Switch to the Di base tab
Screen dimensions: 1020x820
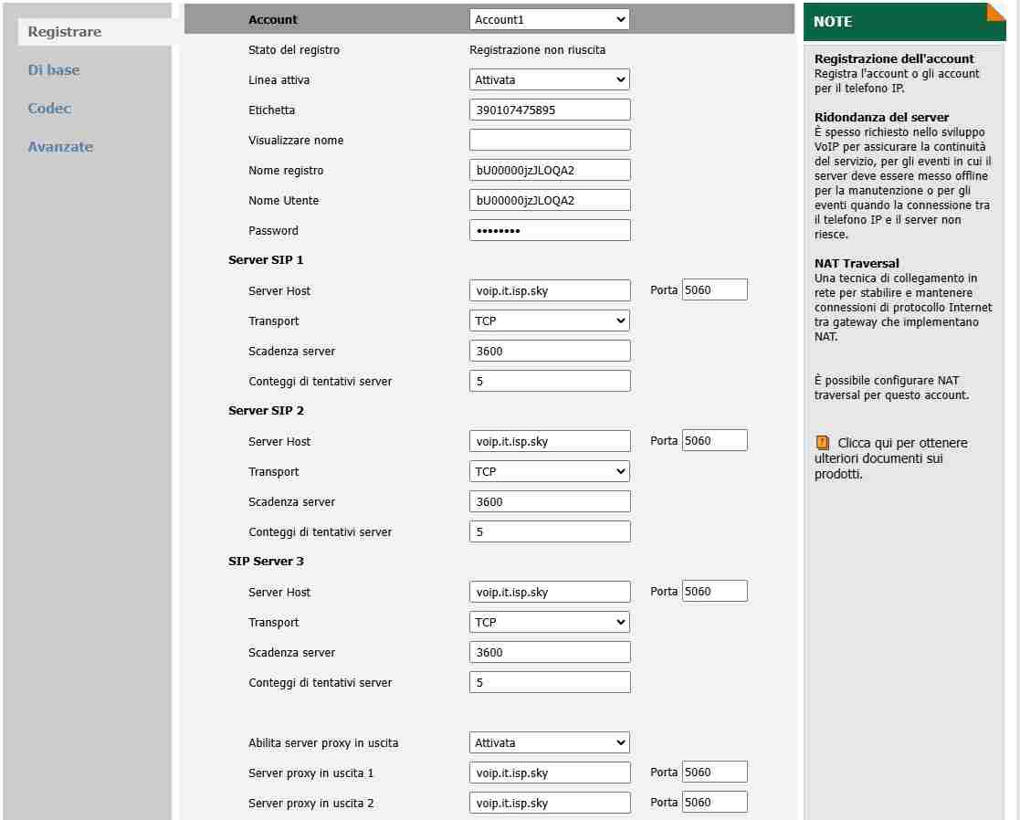(54, 70)
